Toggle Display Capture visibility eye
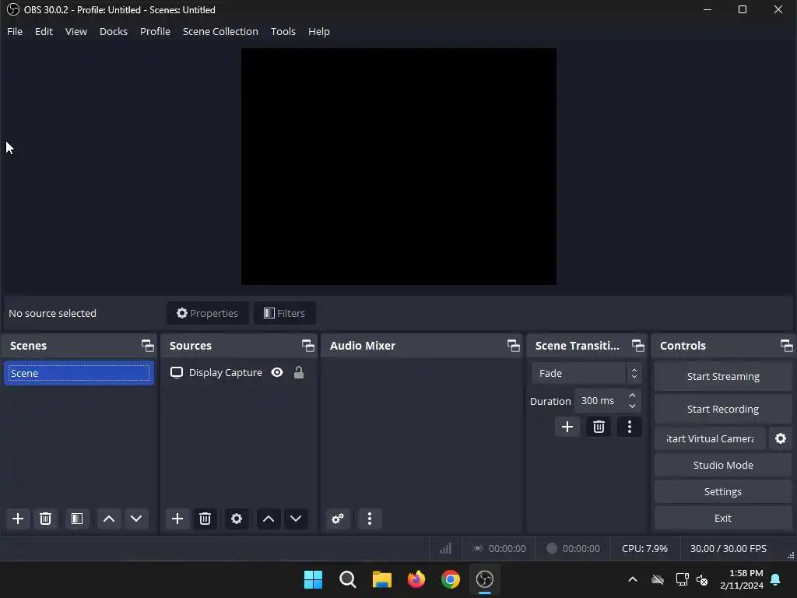Image resolution: width=797 pixels, height=598 pixels. click(x=277, y=373)
